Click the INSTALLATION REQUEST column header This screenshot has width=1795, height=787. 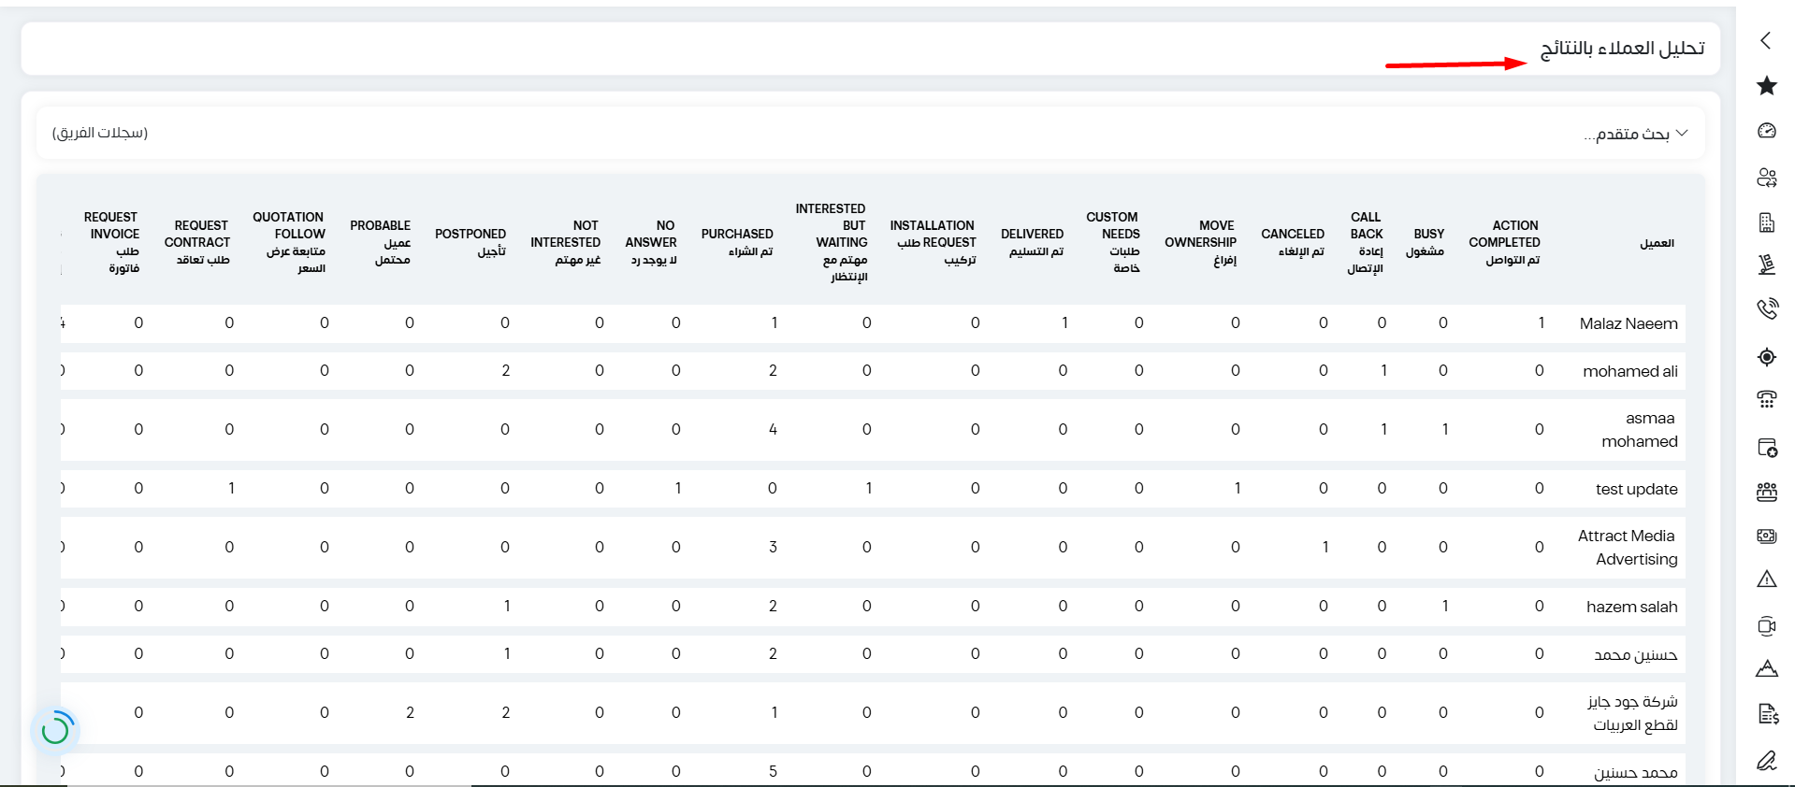(x=933, y=242)
